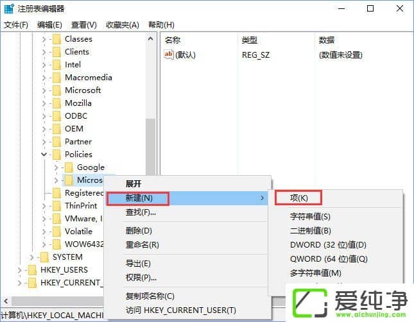The image size is (414, 322).
Task: Click 权限(P)... in the context menu
Action: point(141,278)
